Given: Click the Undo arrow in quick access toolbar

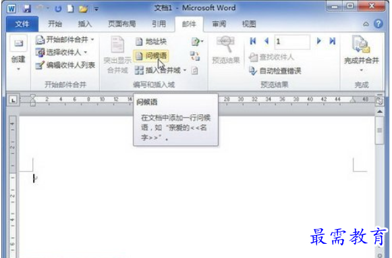Looking at the screenshot, I should [40, 9].
